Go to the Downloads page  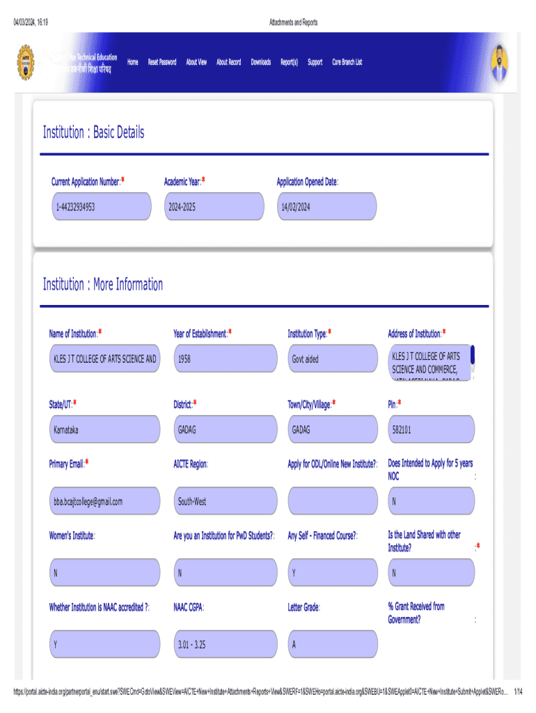[x=261, y=63]
